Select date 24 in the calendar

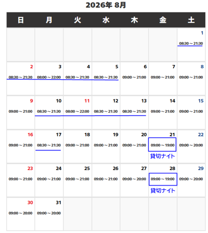(x=59, y=168)
